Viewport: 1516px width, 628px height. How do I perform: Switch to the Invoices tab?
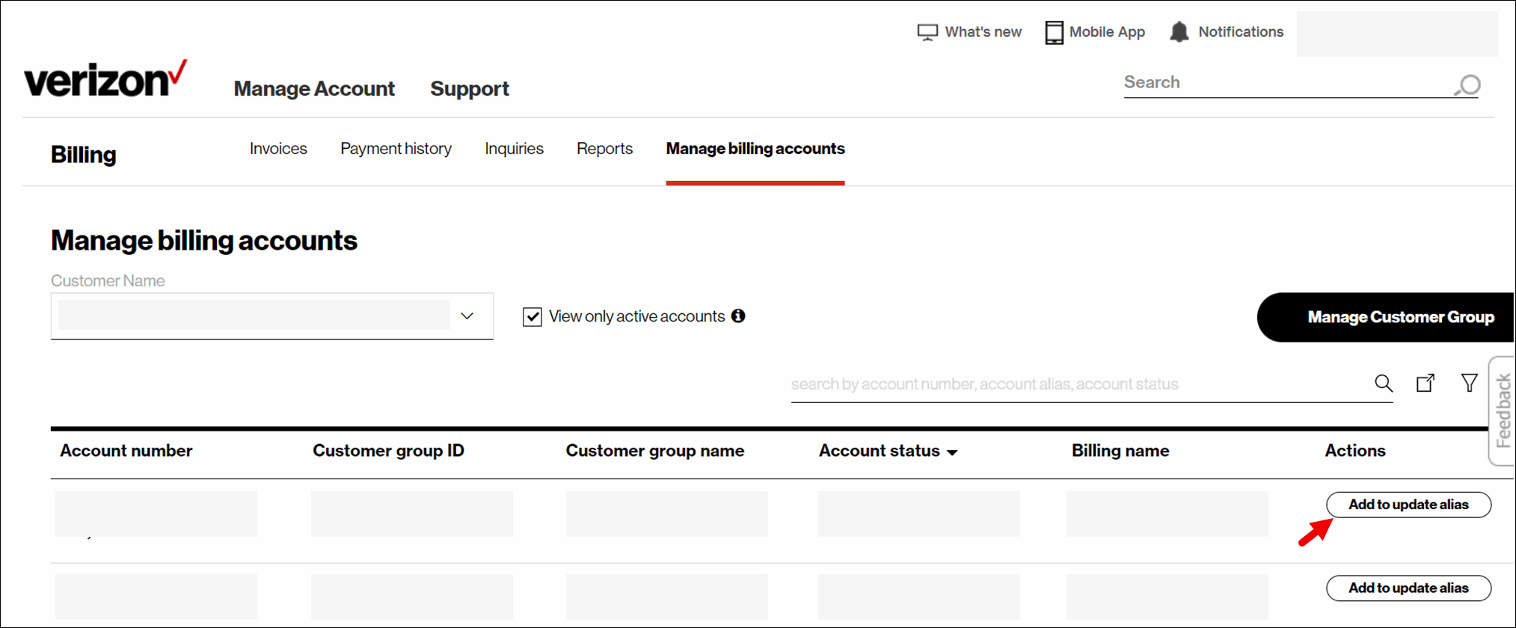[x=278, y=149]
